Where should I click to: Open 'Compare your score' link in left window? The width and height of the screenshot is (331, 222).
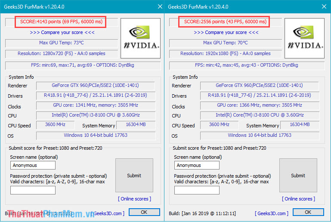62,33
